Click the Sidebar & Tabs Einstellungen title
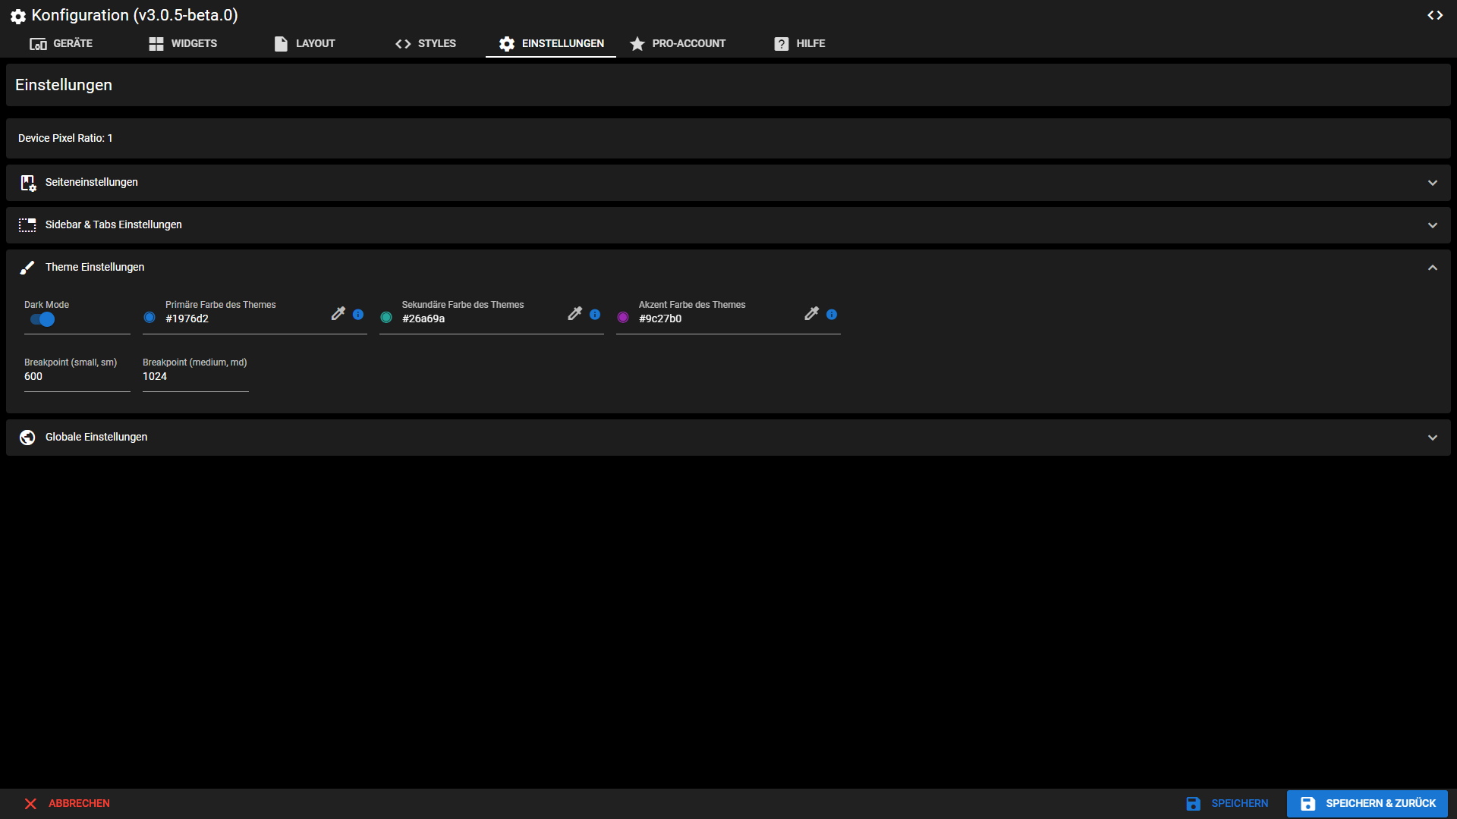 [x=114, y=225]
